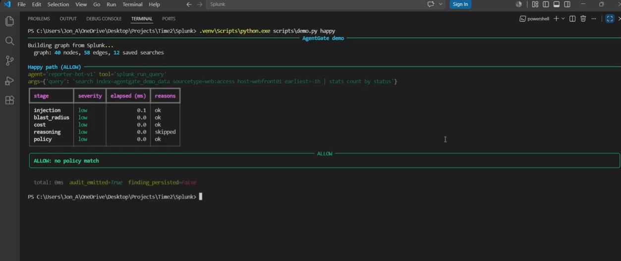Navigate back with the left arrow
The width and height of the screenshot is (621, 261).
189,4
